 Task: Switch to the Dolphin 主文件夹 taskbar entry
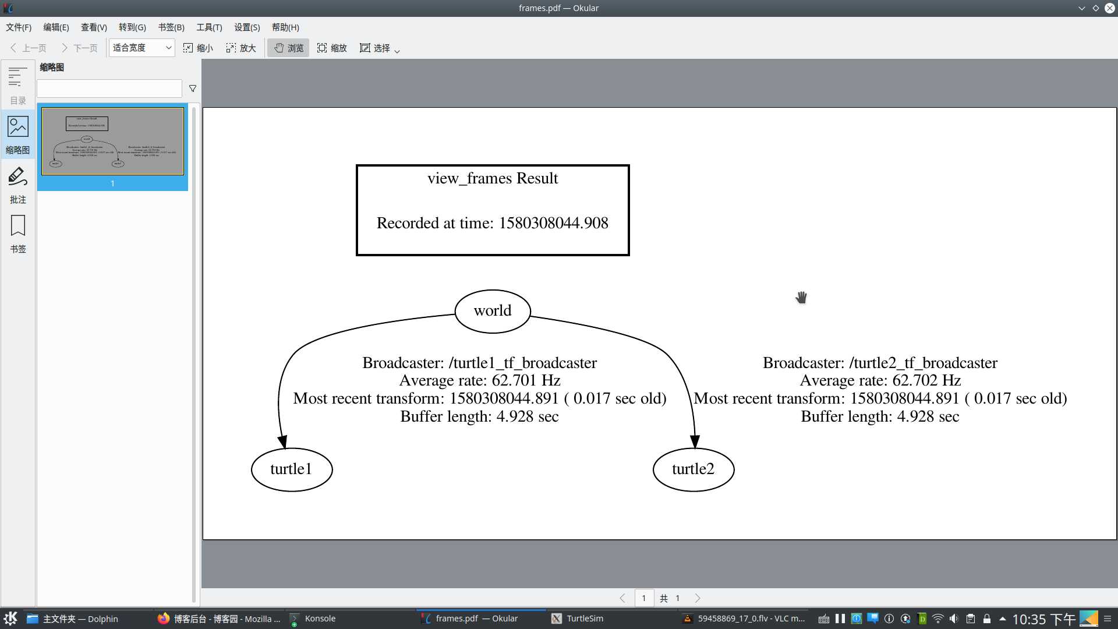(87, 619)
